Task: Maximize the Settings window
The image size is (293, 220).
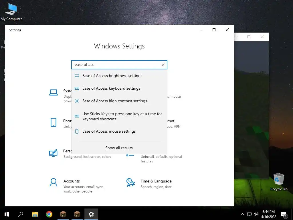Action: (214, 30)
